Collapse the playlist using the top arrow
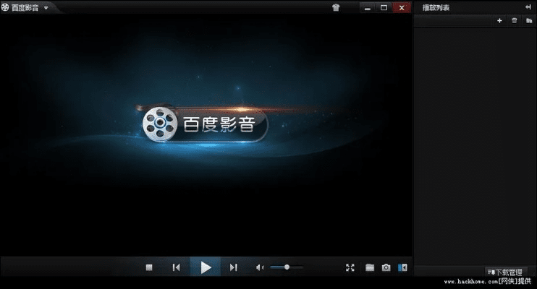The width and height of the screenshot is (537, 289). pyautogui.click(x=529, y=7)
